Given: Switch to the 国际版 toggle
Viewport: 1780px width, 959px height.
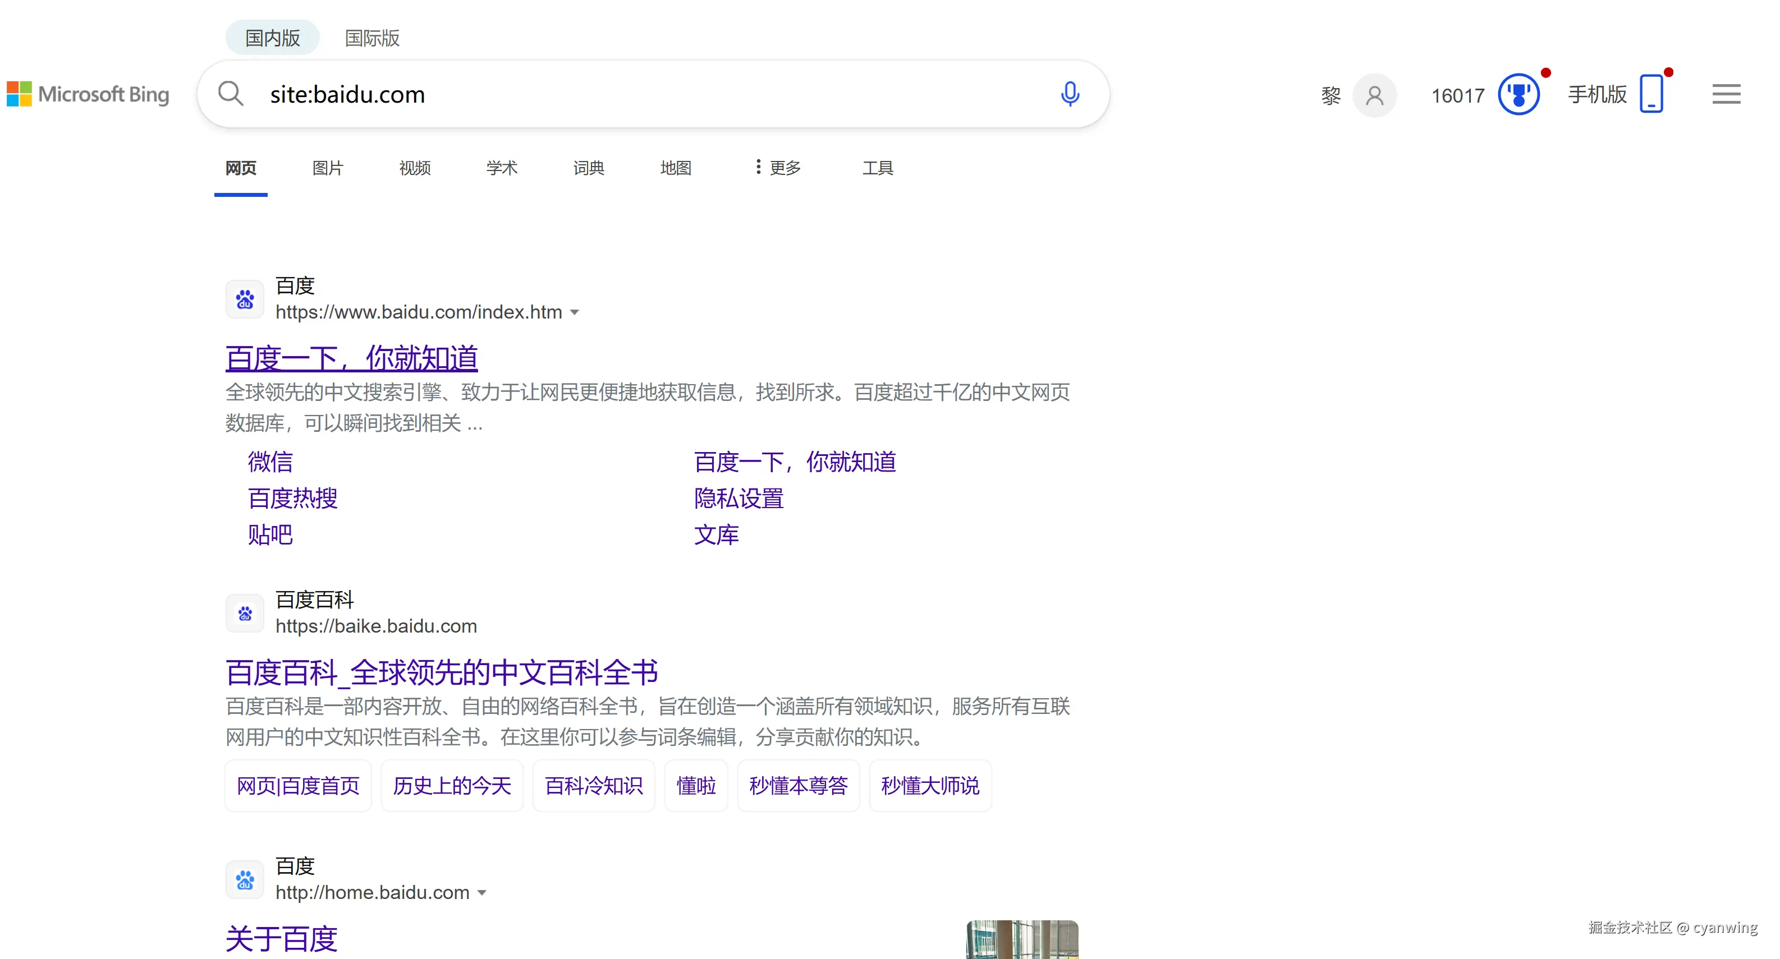Looking at the screenshot, I should pyautogui.click(x=371, y=38).
